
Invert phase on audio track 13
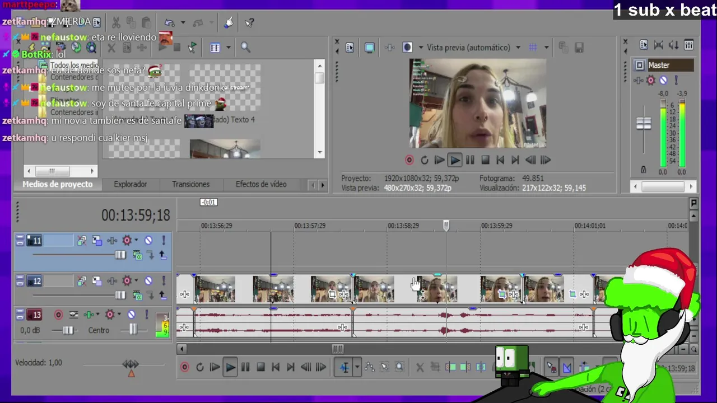coord(74,315)
